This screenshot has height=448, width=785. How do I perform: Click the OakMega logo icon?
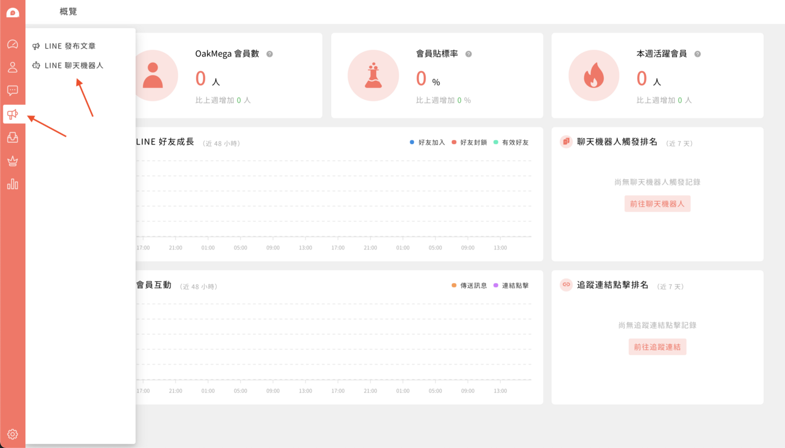[x=12, y=12]
